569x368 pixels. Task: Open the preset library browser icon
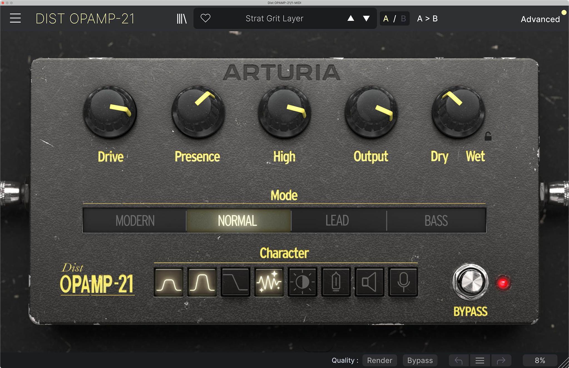pos(181,18)
